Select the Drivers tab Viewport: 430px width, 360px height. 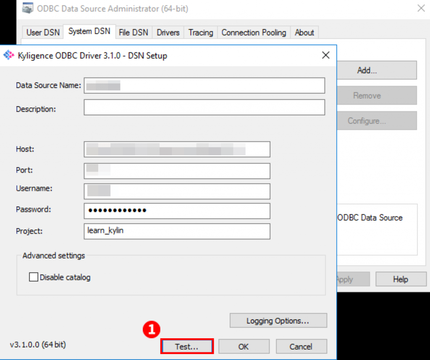click(168, 32)
